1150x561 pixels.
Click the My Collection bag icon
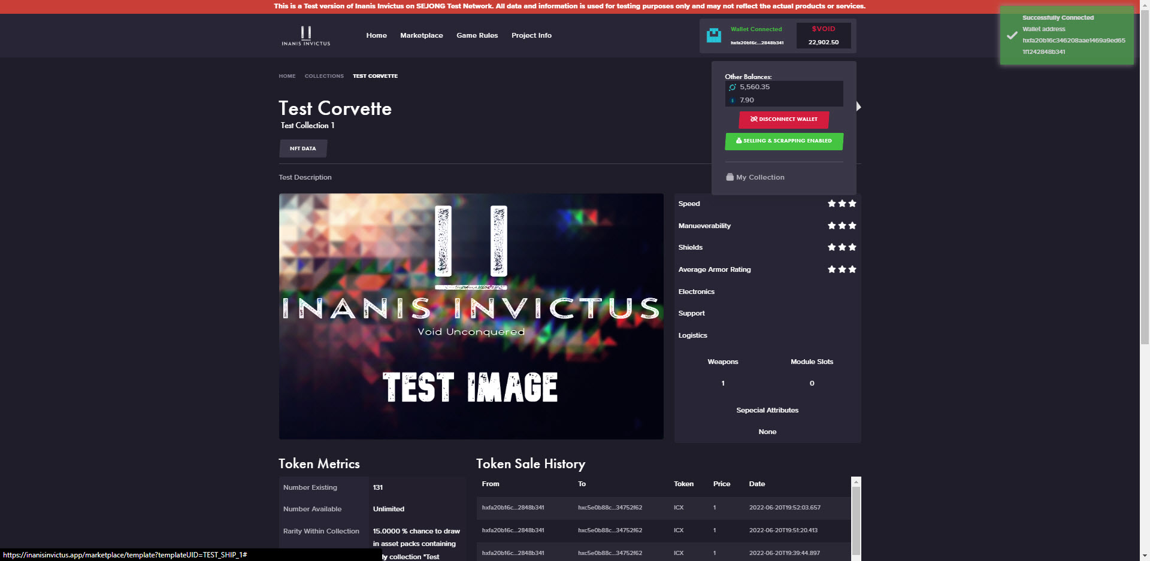pos(730,177)
